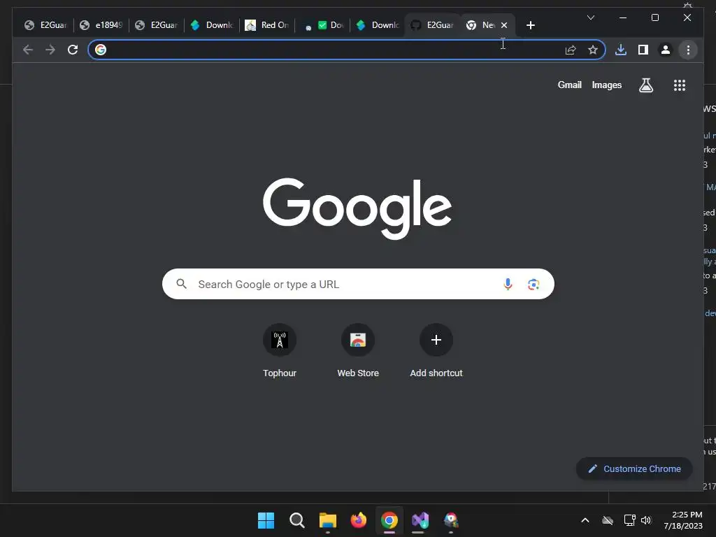This screenshot has width=716, height=537.
Task: Open the clock showing 2:25 PM
Action: pyautogui.click(x=683, y=520)
